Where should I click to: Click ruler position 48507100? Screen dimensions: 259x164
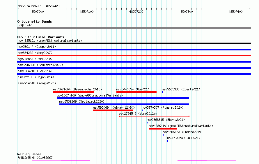point(86,12)
